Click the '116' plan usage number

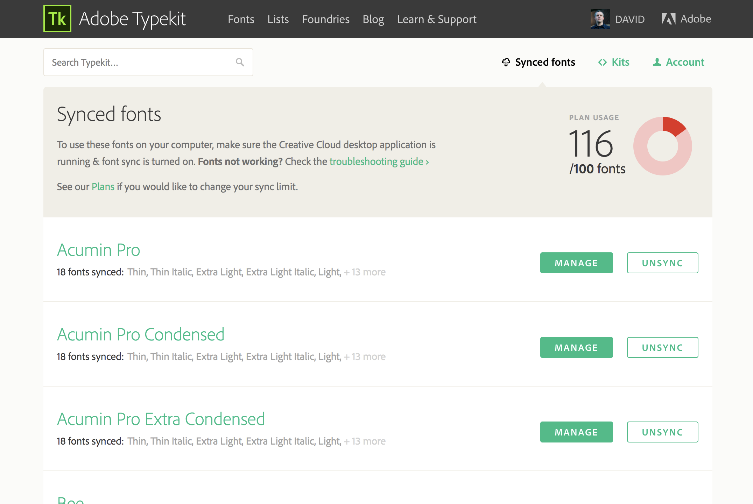click(591, 143)
